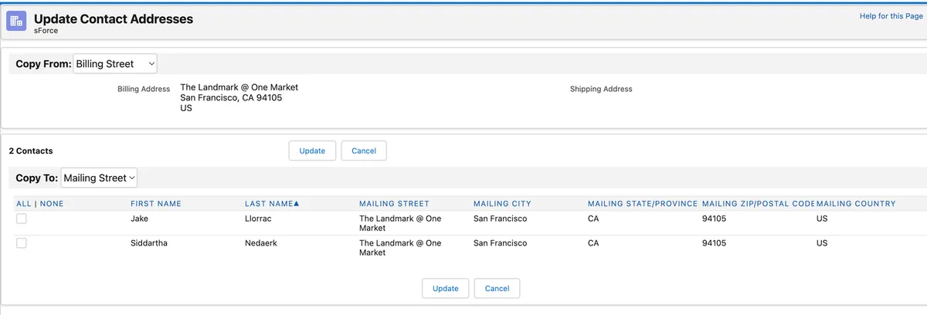Click the top Update button
The width and height of the screenshot is (927, 315).
tap(312, 151)
